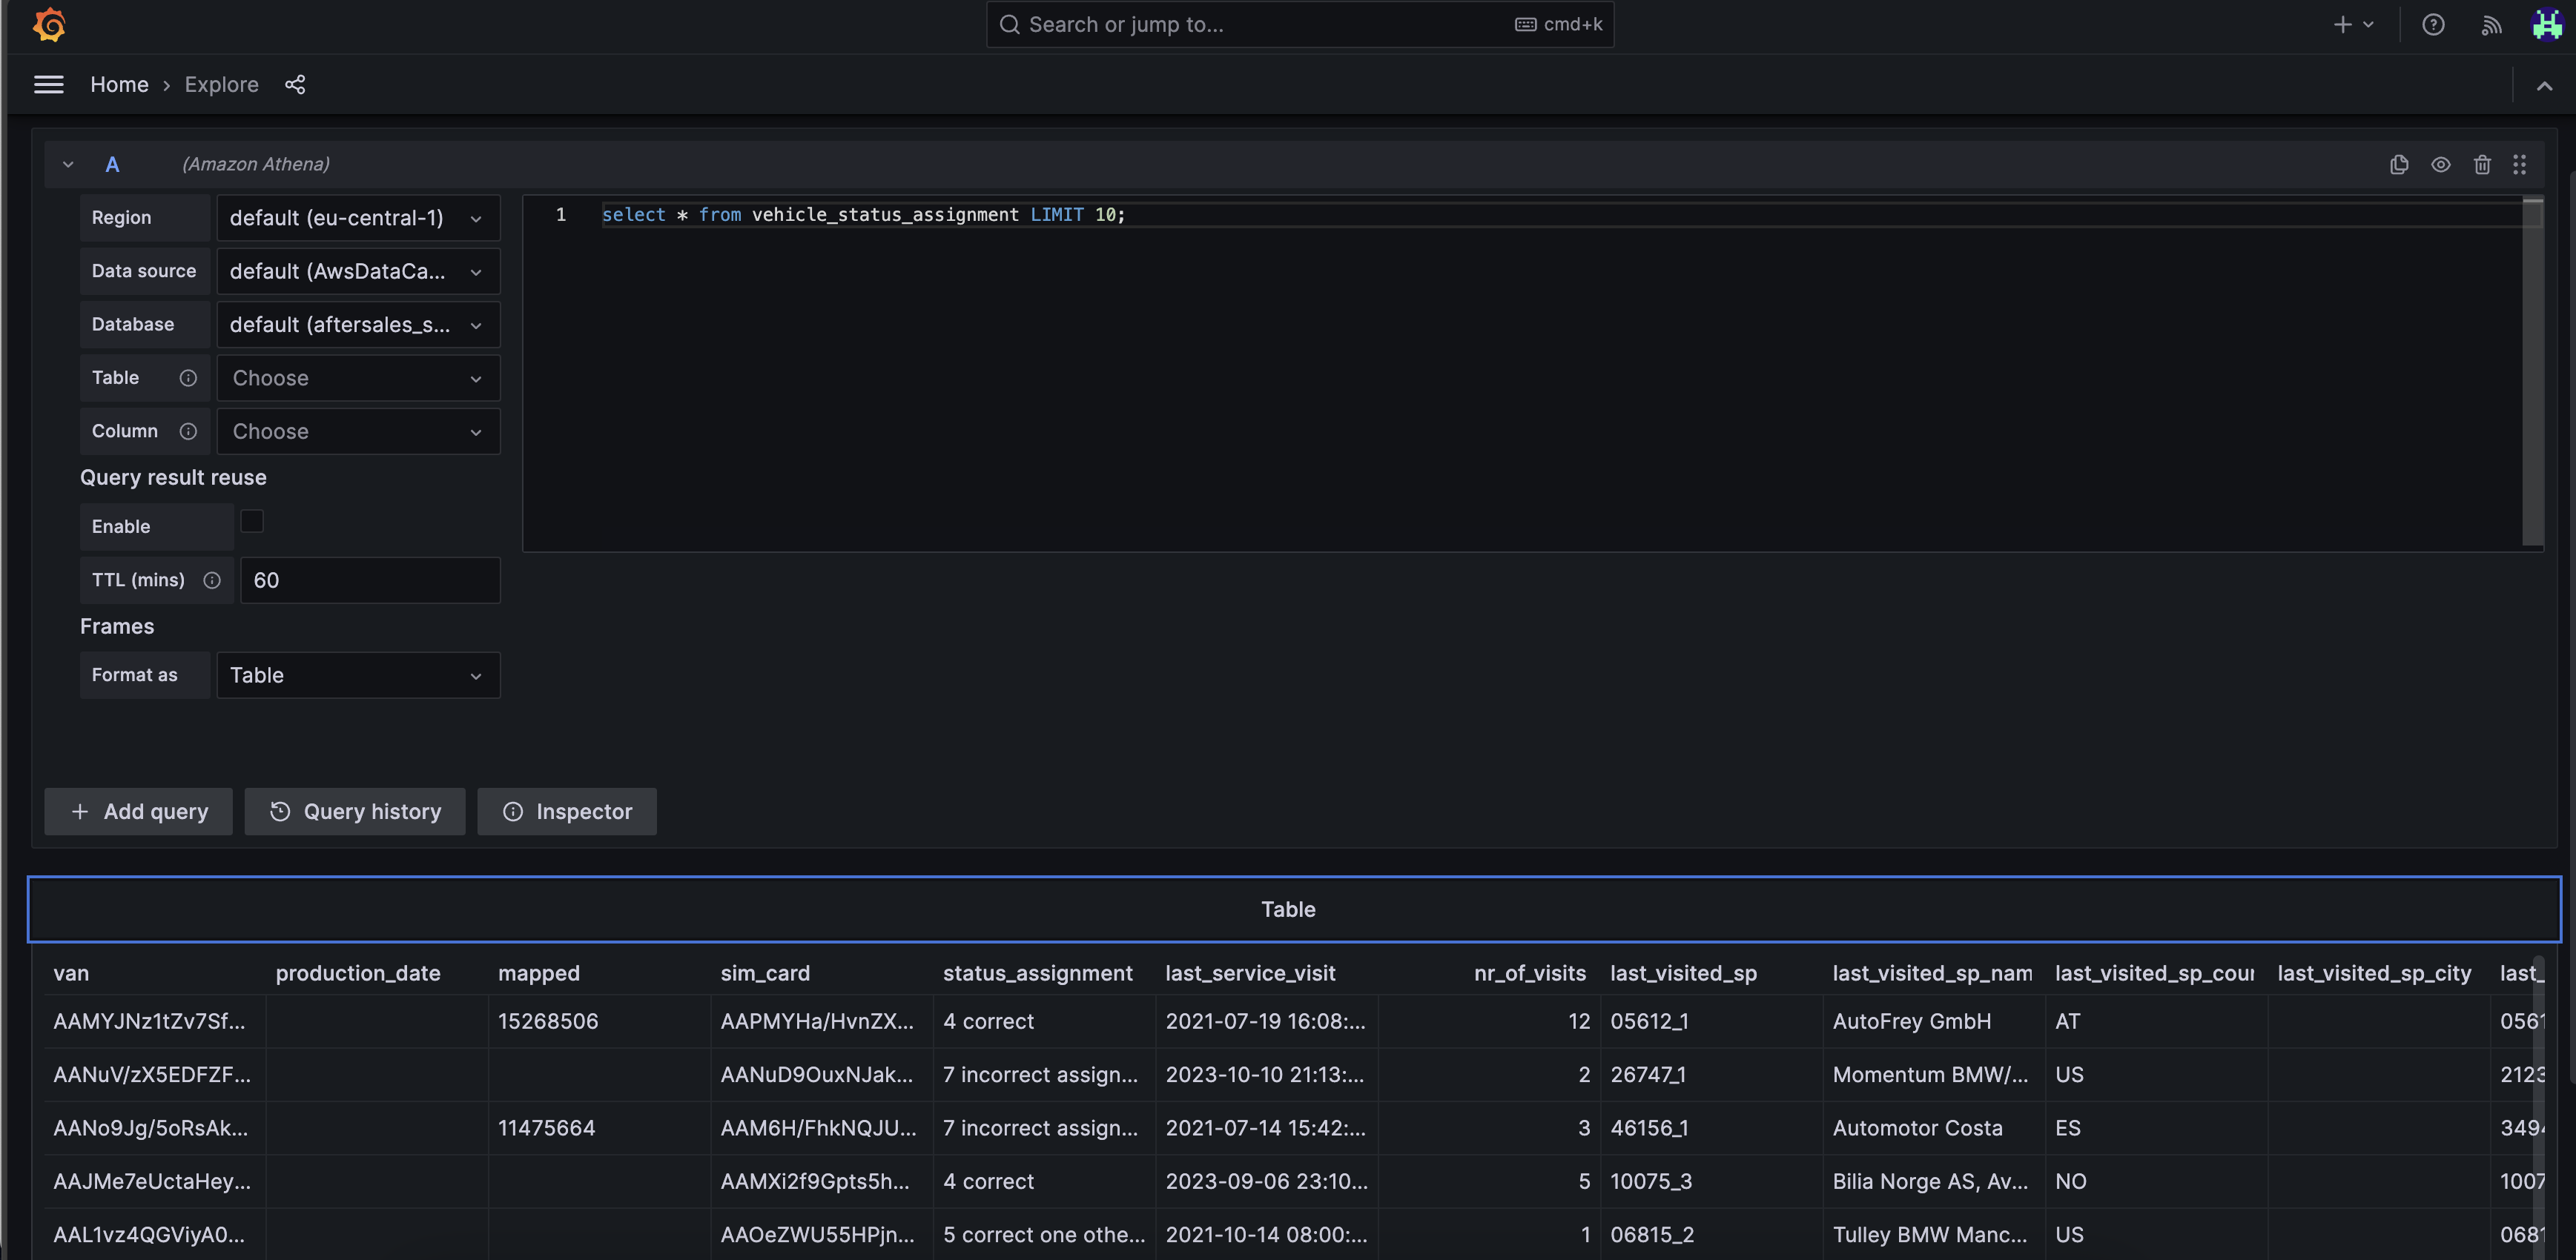Select cell 2023-09-06 23:10
Image resolution: width=2576 pixels, height=1260 pixels.
tap(1266, 1181)
